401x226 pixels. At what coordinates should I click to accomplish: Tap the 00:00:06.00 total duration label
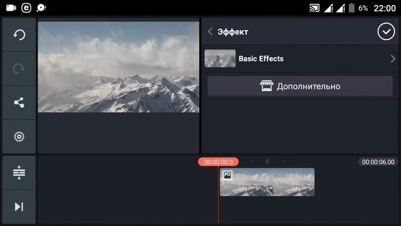378,162
